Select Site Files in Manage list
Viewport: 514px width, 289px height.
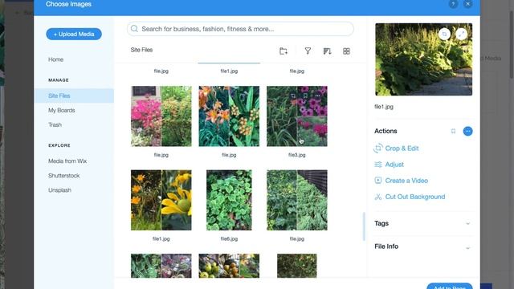point(74,96)
